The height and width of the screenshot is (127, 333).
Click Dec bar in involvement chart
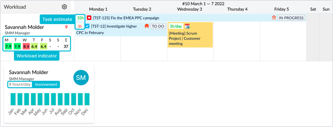pos(87,99)
